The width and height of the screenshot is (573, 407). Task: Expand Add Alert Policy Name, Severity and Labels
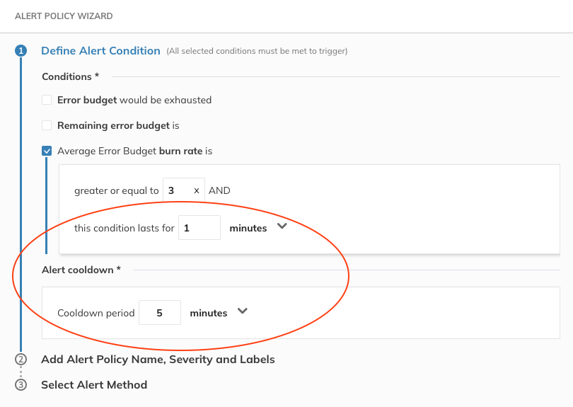click(158, 359)
